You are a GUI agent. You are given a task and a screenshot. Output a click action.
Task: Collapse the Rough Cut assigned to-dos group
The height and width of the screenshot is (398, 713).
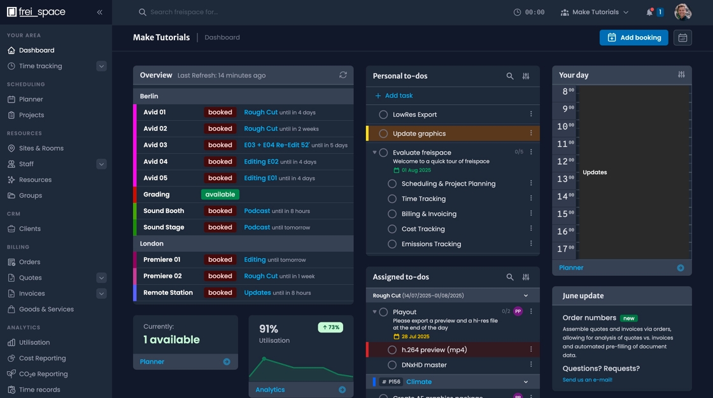(x=526, y=295)
